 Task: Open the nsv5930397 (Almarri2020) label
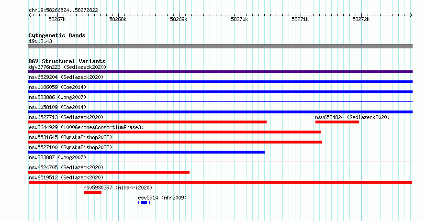point(118,188)
